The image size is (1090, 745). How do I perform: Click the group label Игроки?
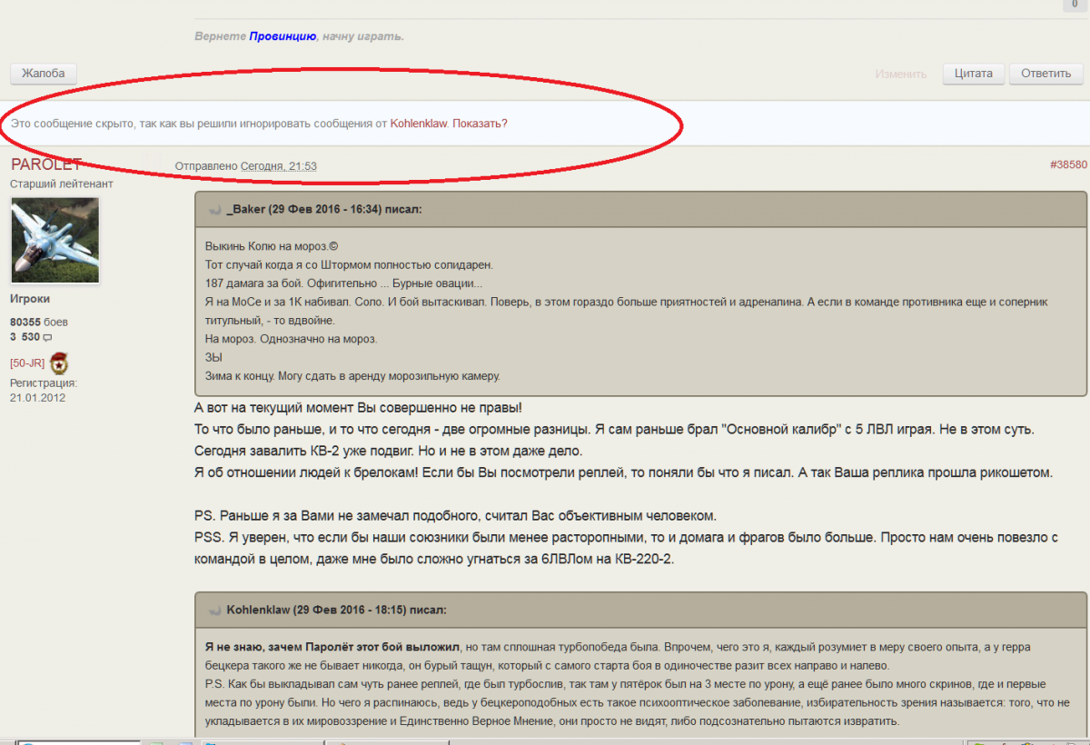click(x=30, y=299)
